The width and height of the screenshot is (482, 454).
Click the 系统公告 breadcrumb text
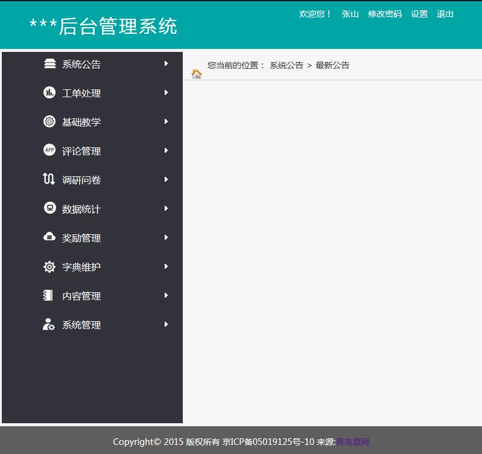coord(287,65)
